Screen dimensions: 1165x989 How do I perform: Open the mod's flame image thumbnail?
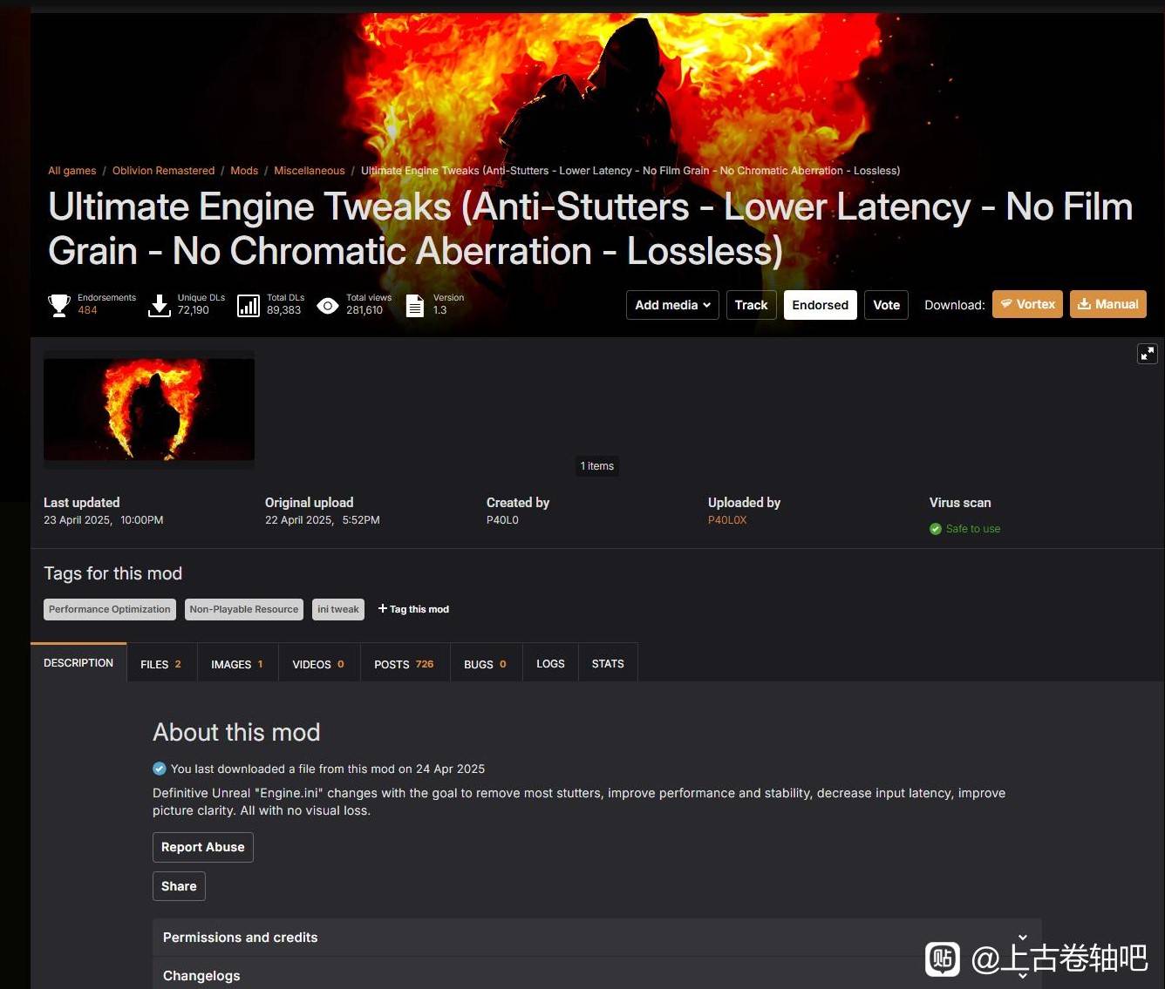(149, 410)
